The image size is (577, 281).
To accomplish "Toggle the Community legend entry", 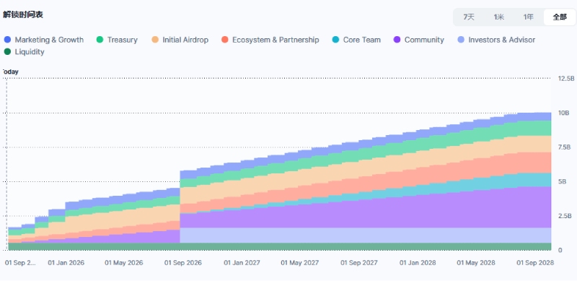I will coord(419,40).
